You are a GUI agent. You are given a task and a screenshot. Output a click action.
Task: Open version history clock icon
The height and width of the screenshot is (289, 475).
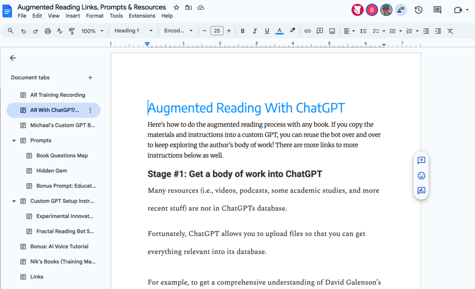tap(419, 10)
